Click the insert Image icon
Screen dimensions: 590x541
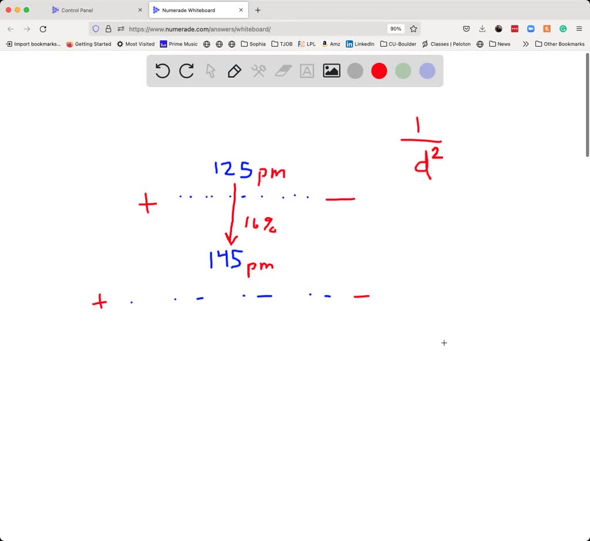click(x=331, y=70)
